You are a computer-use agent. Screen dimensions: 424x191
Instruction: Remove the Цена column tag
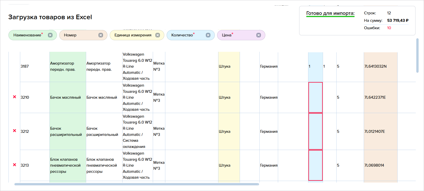pos(259,35)
